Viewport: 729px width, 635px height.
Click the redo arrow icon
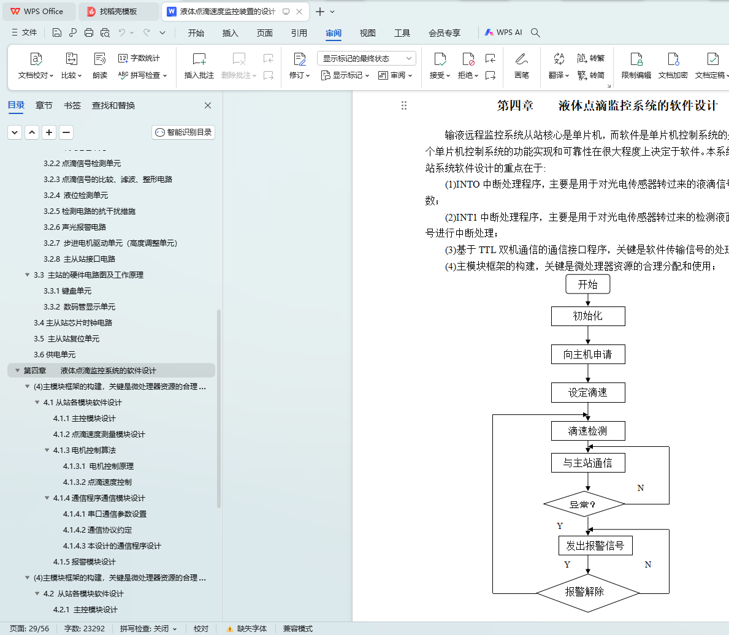click(147, 32)
